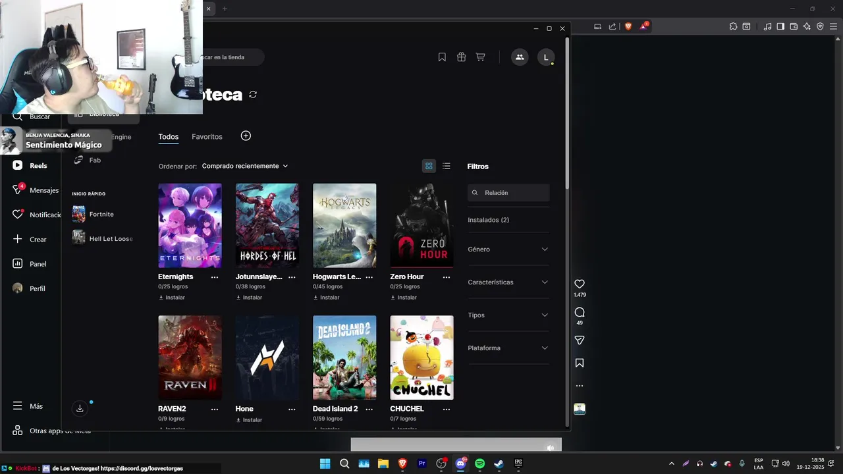Toggle reel mute speaker icon
The width and height of the screenshot is (843, 474).
[x=551, y=448]
